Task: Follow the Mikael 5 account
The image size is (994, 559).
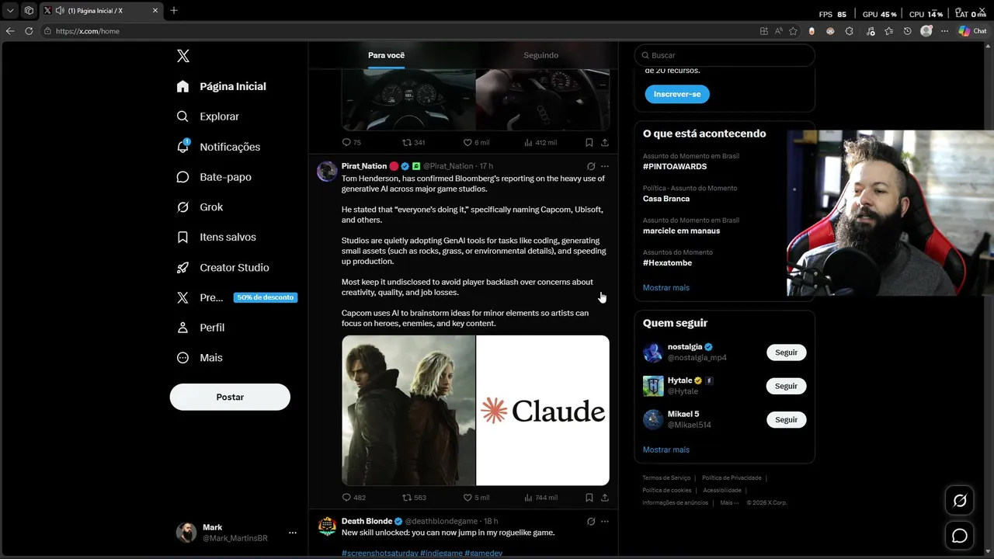Action: point(786,419)
